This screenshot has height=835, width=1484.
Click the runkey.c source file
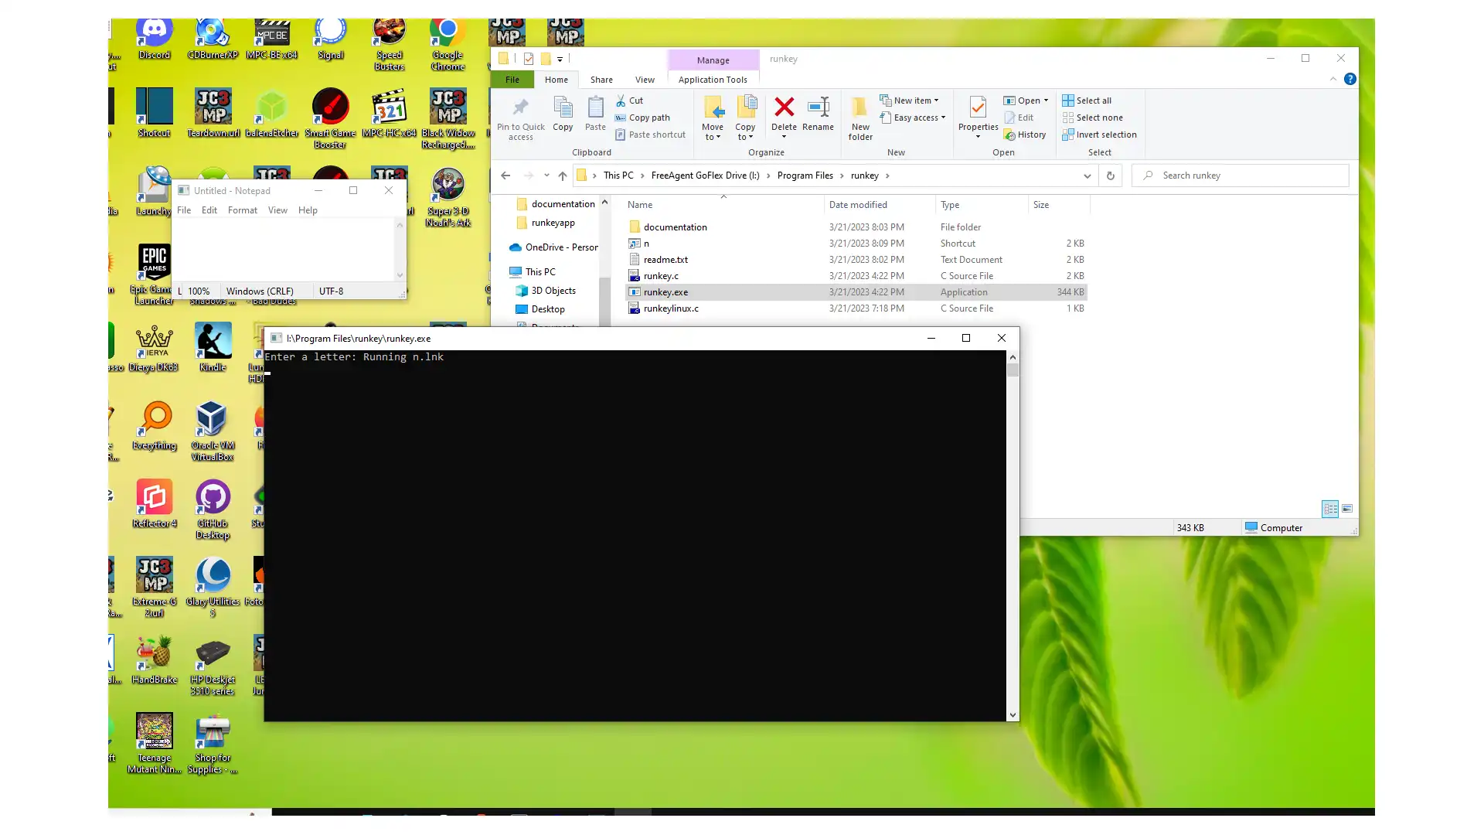pos(661,275)
